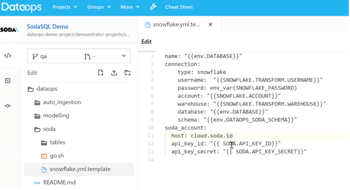
Task: Open the Projects menu
Action: [x=65, y=7]
